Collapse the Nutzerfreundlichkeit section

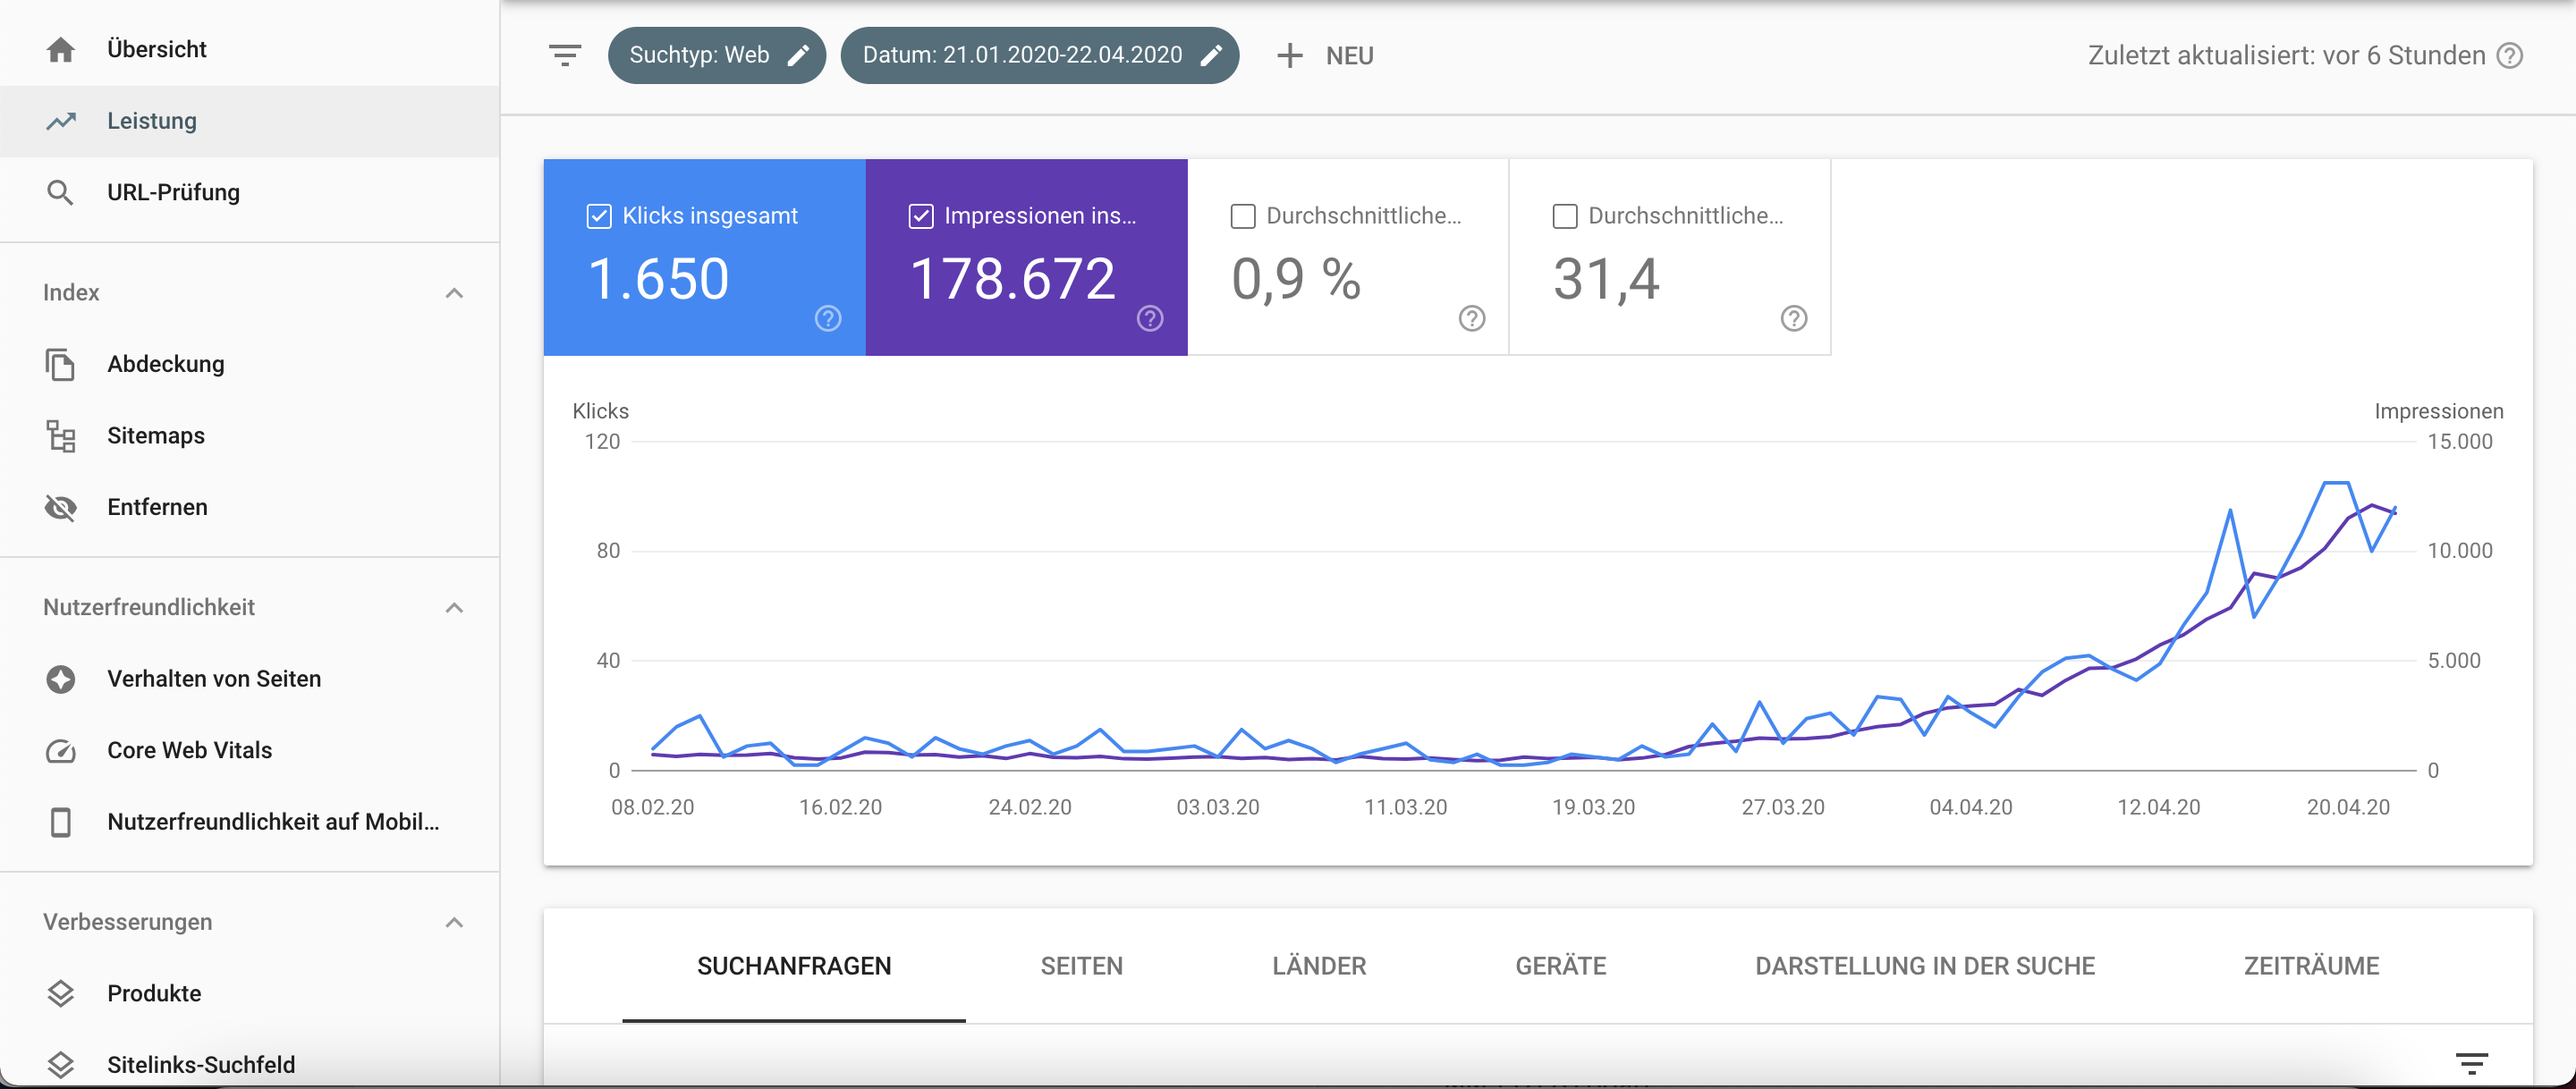[454, 608]
